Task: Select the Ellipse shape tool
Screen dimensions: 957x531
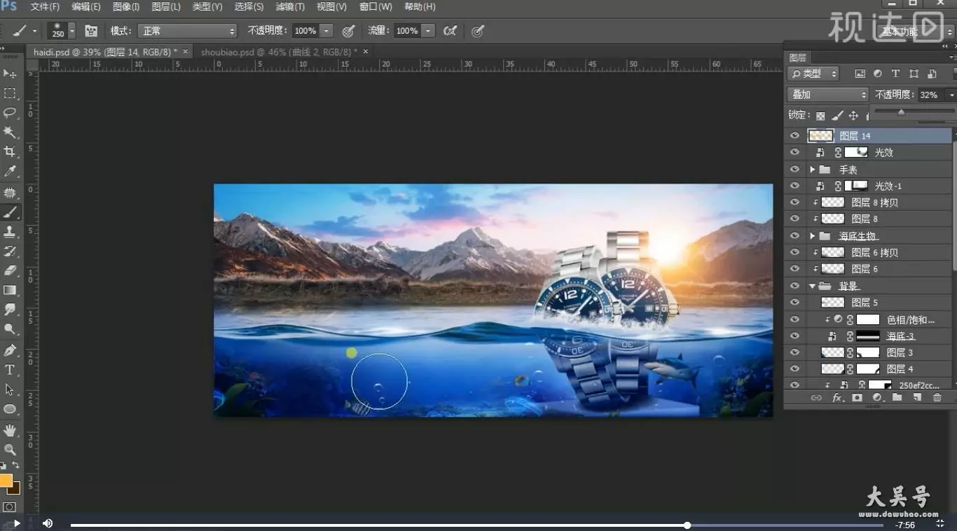Action: [10, 409]
